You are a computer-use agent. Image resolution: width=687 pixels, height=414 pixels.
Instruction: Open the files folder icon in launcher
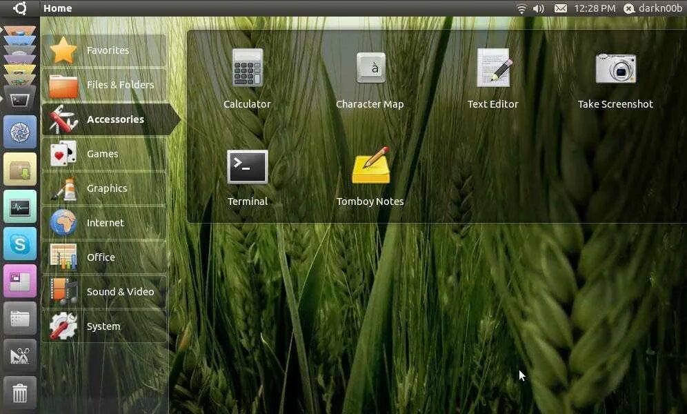[20, 319]
